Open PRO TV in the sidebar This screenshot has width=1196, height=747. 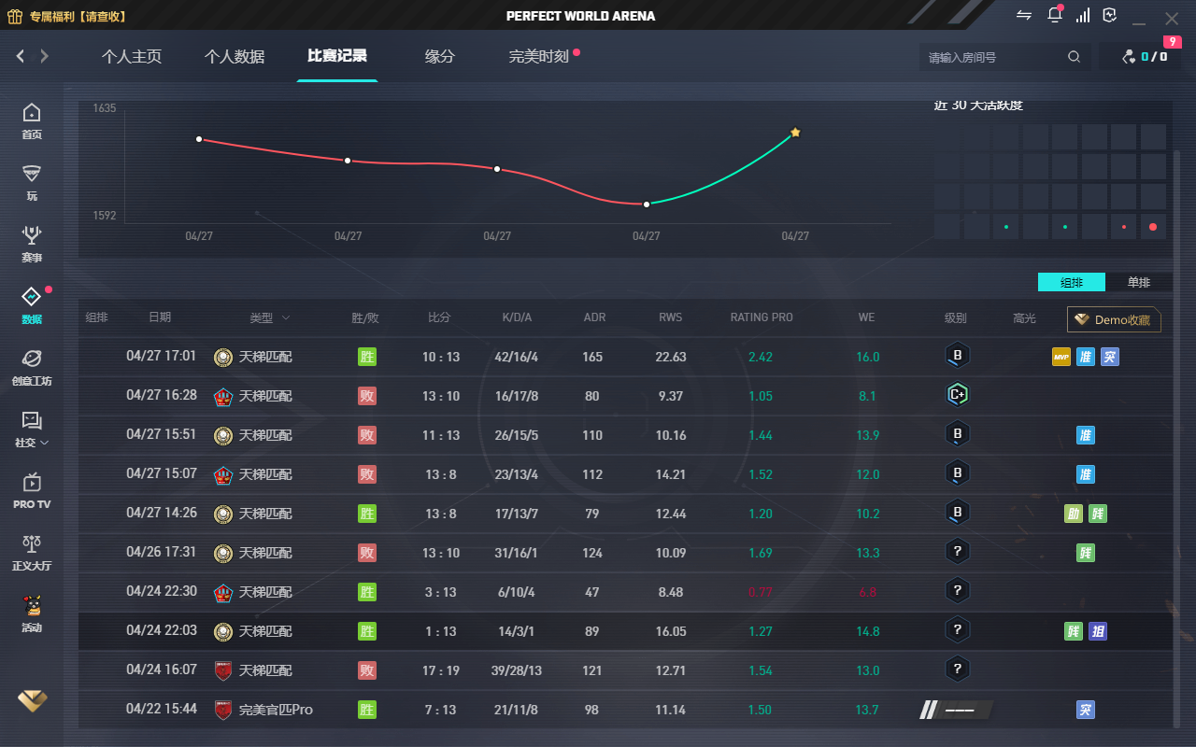pyautogui.click(x=32, y=491)
